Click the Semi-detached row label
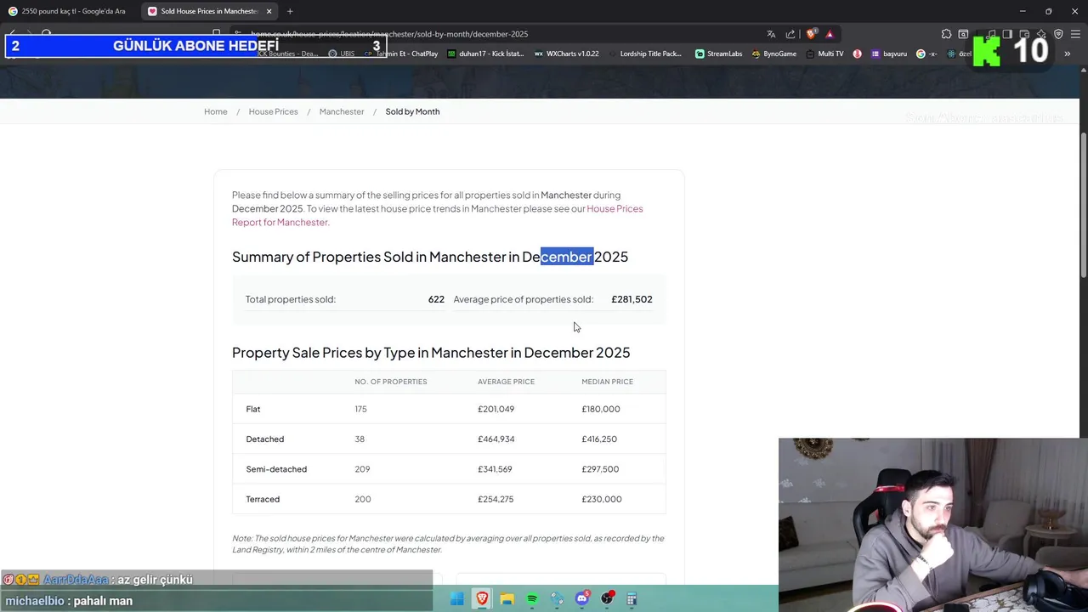Viewport: 1088px width, 612px height. (x=276, y=469)
